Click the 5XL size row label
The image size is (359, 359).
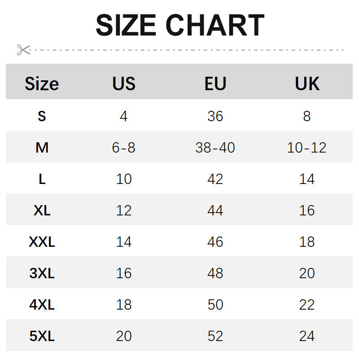(x=42, y=336)
